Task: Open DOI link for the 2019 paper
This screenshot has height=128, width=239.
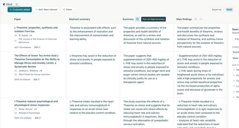Action: [x=37, y=79]
